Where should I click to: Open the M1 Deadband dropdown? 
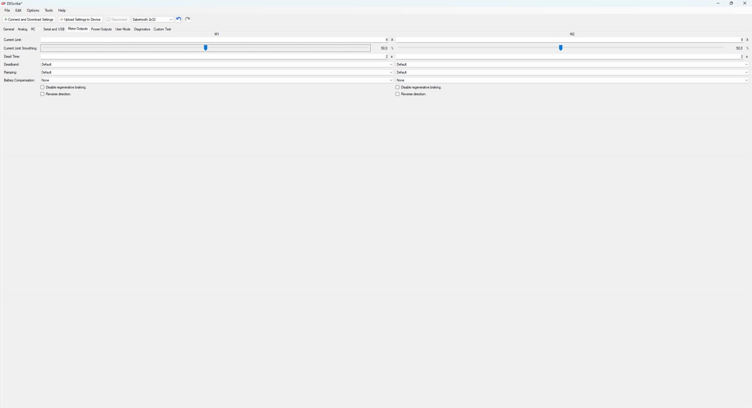click(217, 64)
